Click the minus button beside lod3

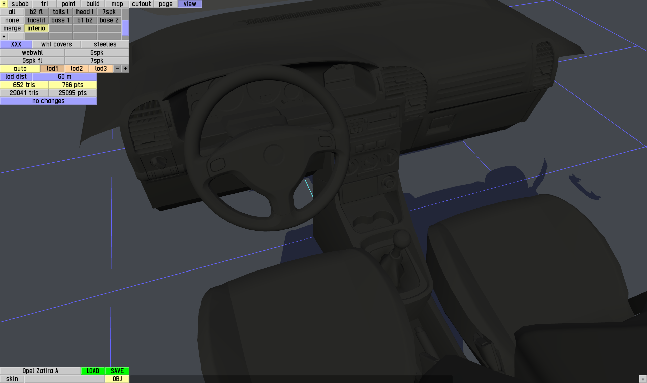[x=117, y=69]
